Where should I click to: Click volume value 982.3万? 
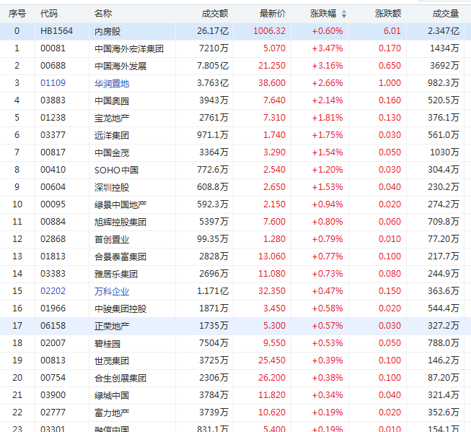pyautogui.click(x=444, y=83)
